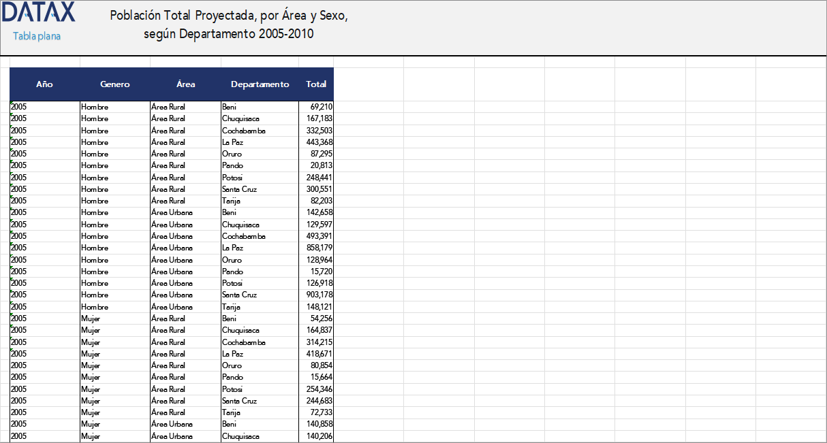Click the error triangle beside 2005 in Chuquisaca row
The height and width of the screenshot is (443, 827).
pyautogui.click(x=11, y=115)
